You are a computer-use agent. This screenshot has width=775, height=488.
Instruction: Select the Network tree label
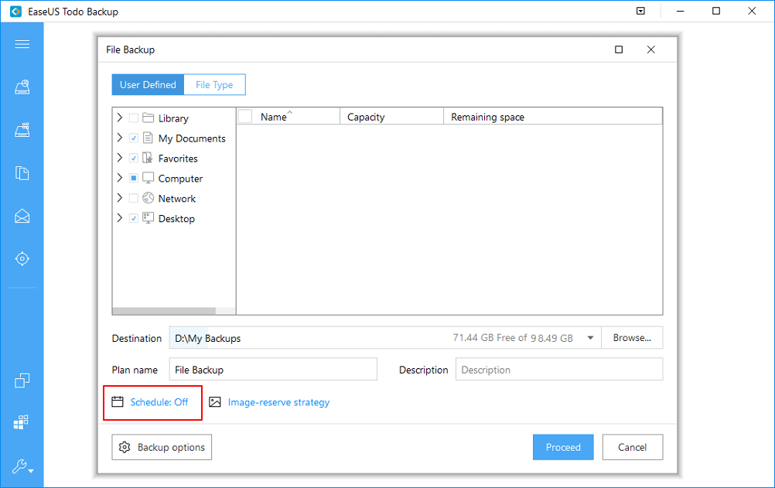[177, 199]
